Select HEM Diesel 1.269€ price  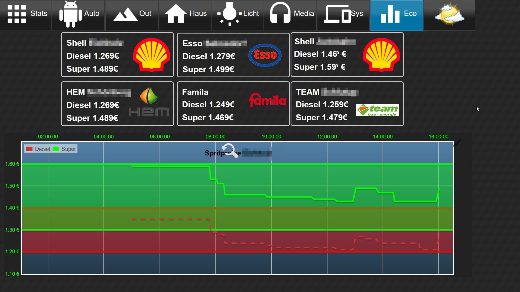point(93,105)
